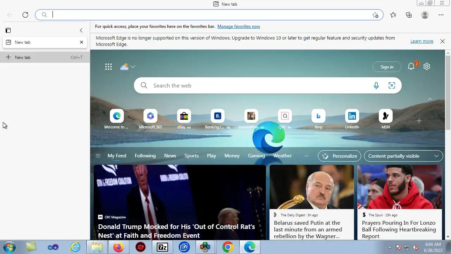Open Settings and more ellipsis menu
The width and height of the screenshot is (451, 254).
coord(441,15)
